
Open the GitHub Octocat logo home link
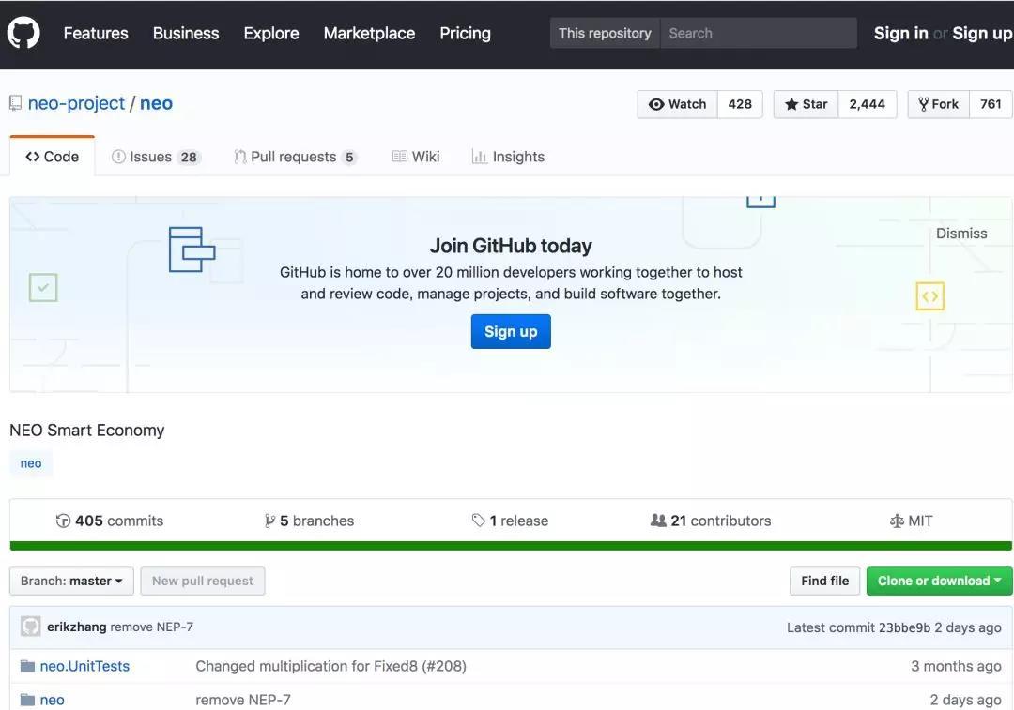(23, 32)
